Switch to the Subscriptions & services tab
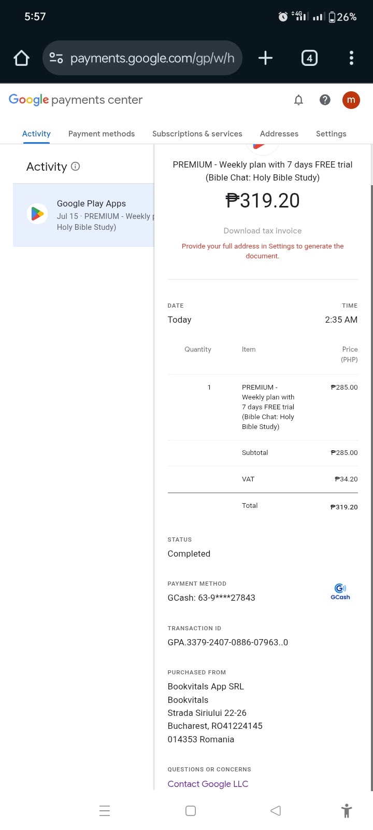The image size is (373, 830). (197, 134)
